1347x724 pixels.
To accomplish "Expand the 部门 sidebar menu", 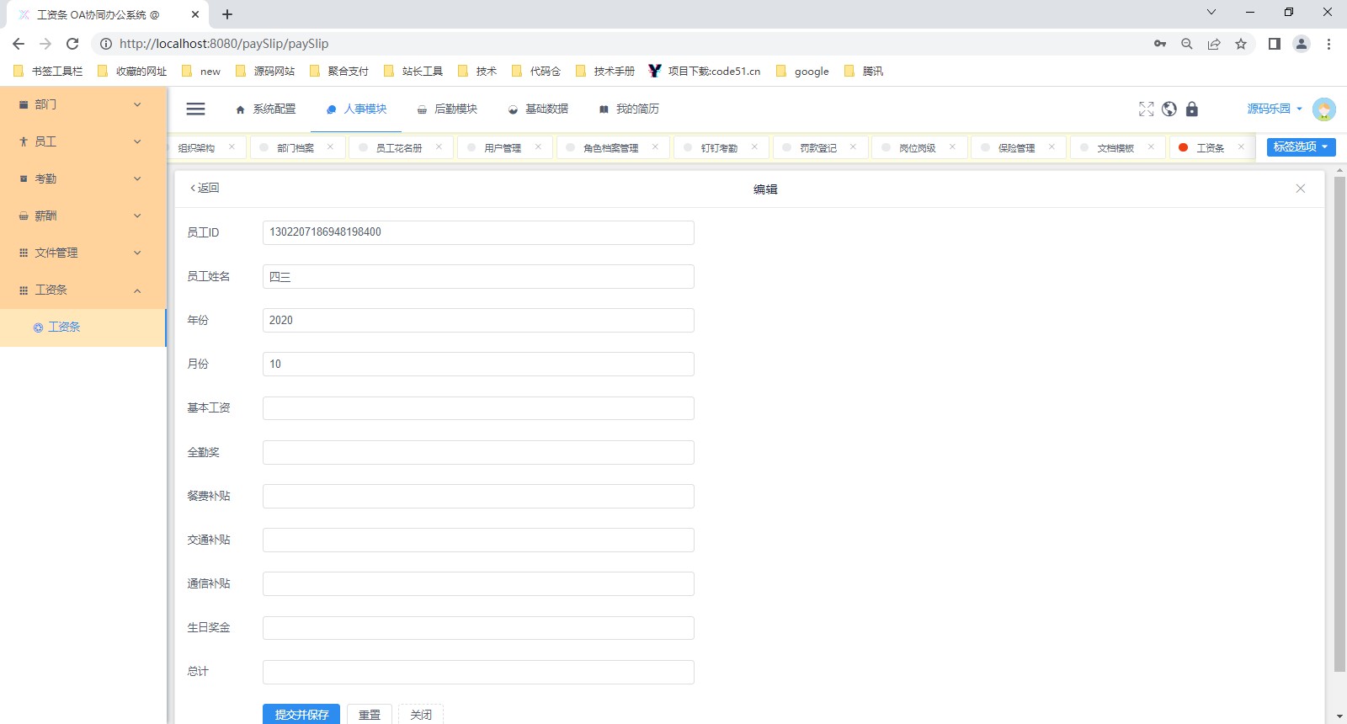I will (83, 104).
